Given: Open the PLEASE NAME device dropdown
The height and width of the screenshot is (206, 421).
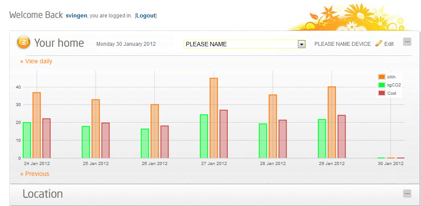Looking at the screenshot, I should coord(301,44).
